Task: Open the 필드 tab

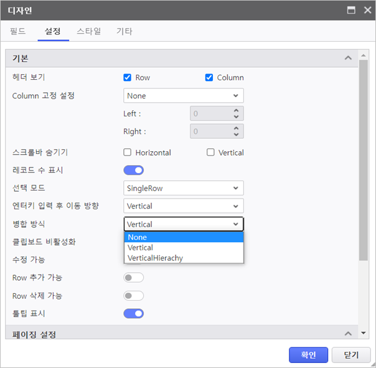Action: (18, 31)
